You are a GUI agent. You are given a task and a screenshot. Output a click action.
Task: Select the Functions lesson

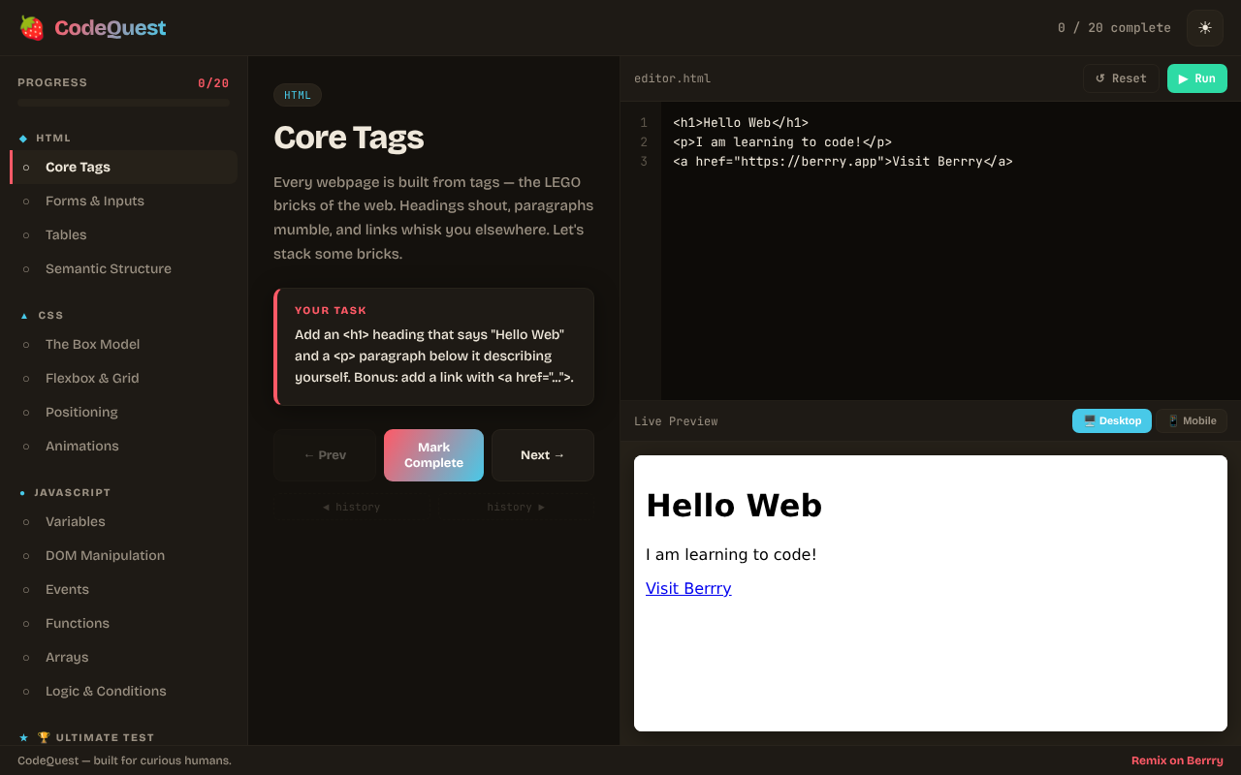point(123,623)
